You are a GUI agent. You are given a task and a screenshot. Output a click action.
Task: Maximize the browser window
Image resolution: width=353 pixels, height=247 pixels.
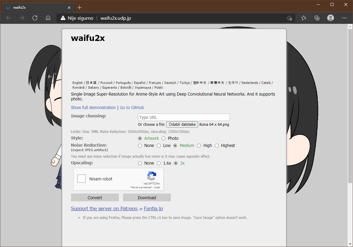coord(332,4)
